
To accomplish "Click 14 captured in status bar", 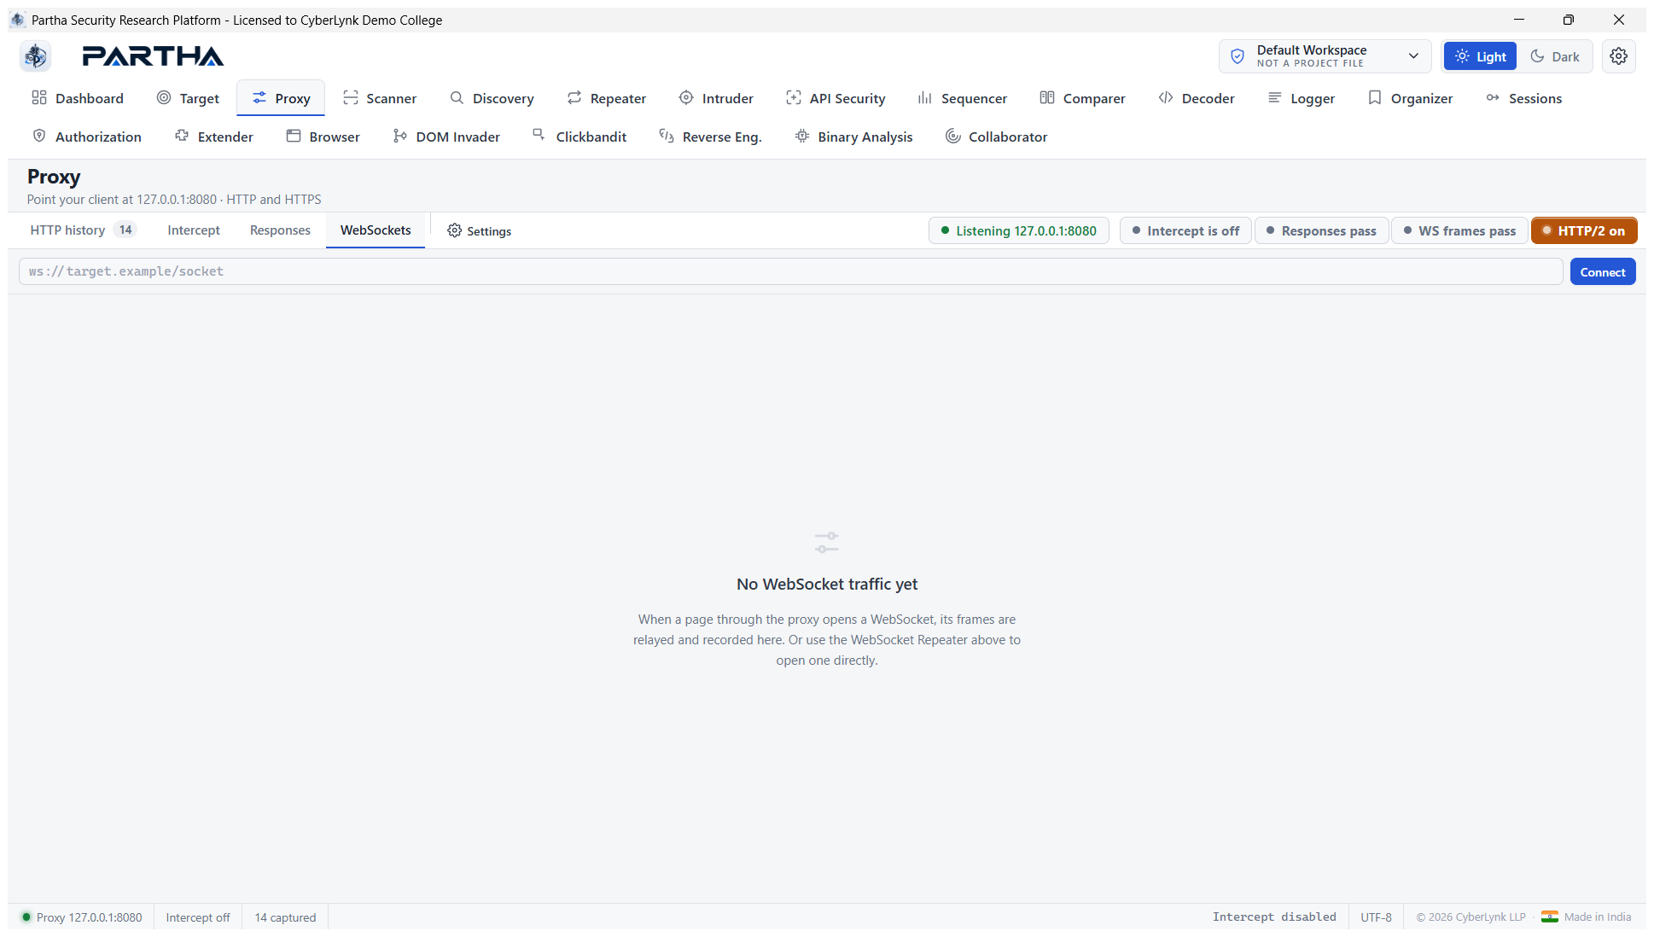I will pos(285,917).
